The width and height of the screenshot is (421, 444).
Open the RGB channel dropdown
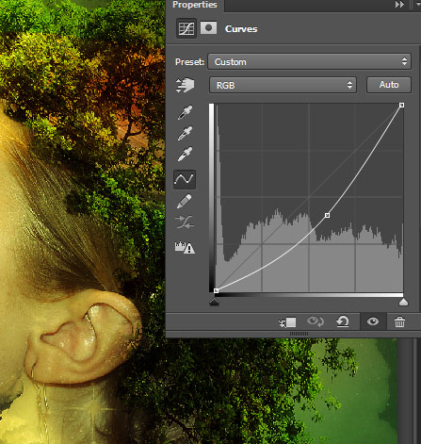(x=283, y=85)
